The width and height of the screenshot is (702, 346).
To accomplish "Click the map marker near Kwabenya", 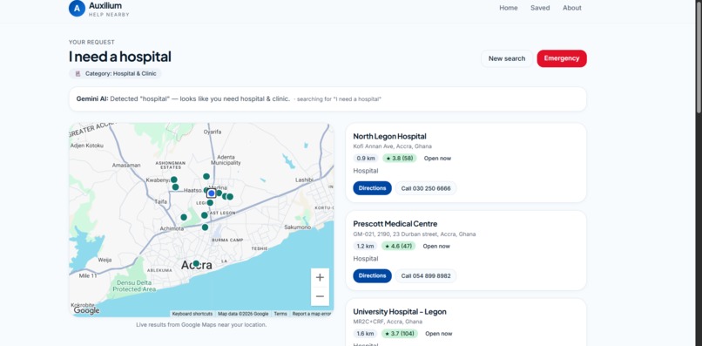I will pyautogui.click(x=173, y=180).
